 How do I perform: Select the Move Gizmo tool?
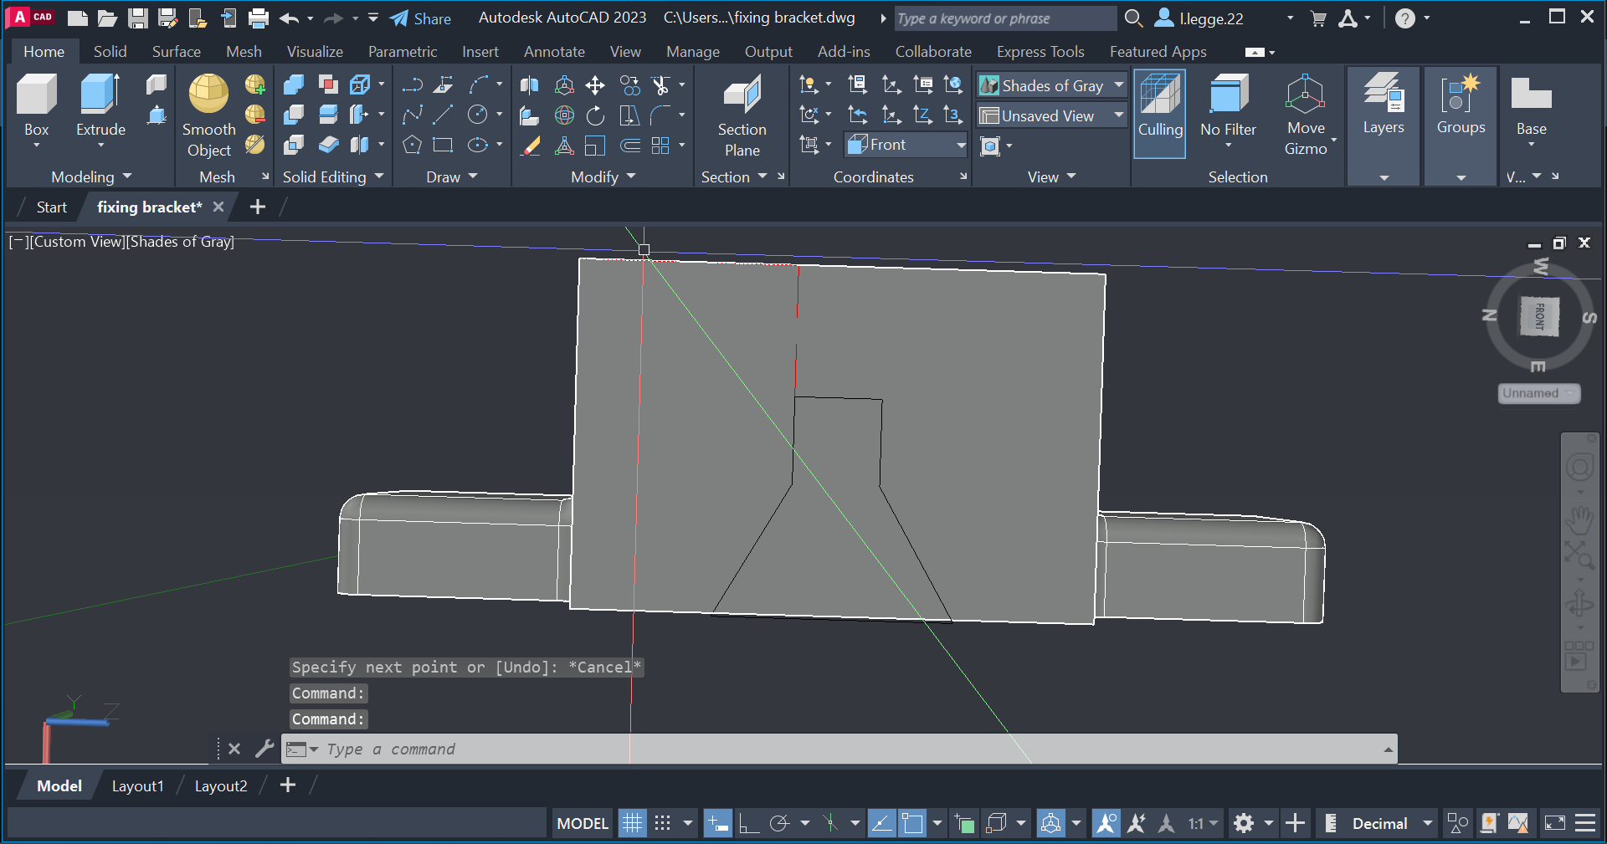pos(1306,115)
